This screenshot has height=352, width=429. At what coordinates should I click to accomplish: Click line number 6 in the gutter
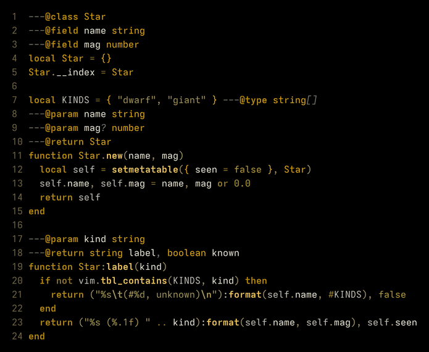coord(14,86)
